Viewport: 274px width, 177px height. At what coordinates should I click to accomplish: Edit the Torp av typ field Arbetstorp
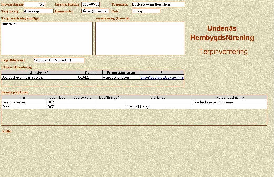pyautogui.click(x=38, y=11)
